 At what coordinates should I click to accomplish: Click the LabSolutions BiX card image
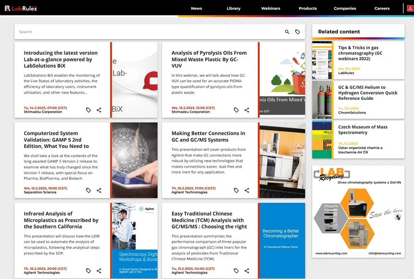pos(135,80)
